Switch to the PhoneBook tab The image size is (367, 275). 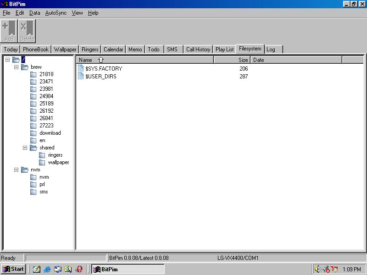[36, 49]
